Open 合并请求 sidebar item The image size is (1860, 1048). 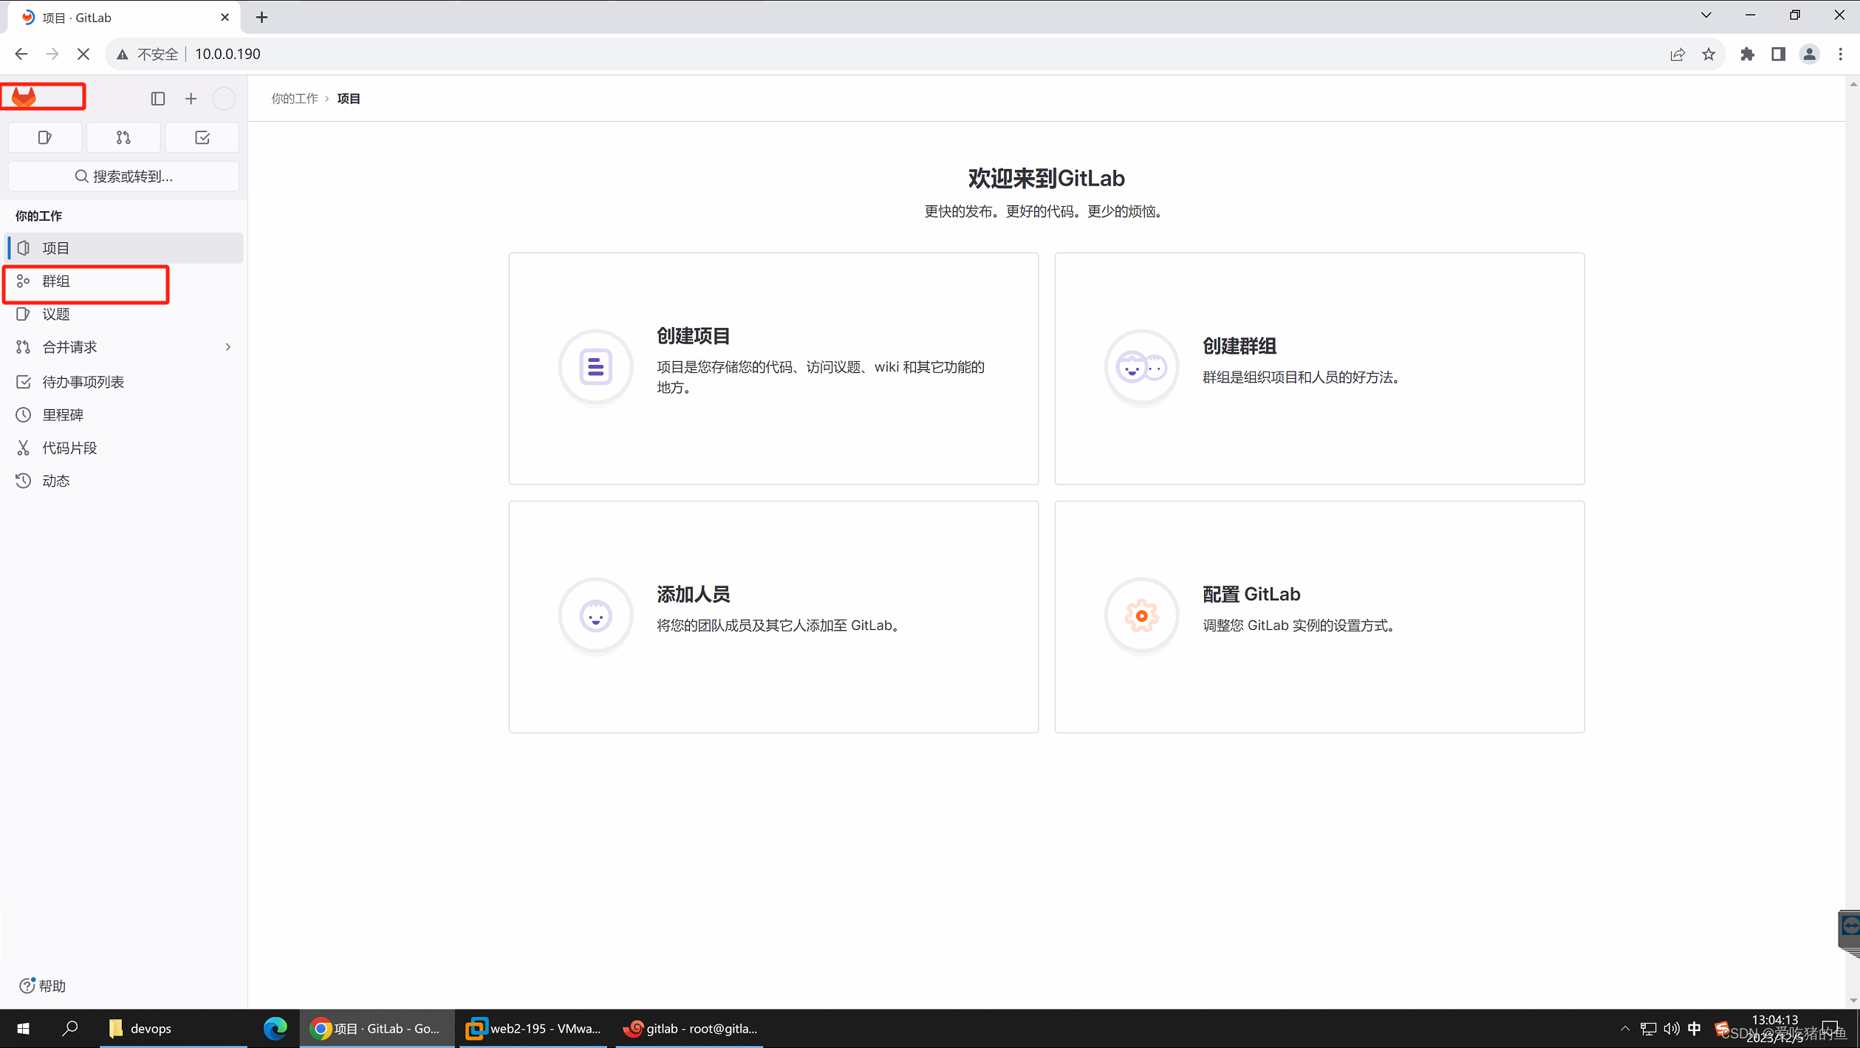(124, 347)
